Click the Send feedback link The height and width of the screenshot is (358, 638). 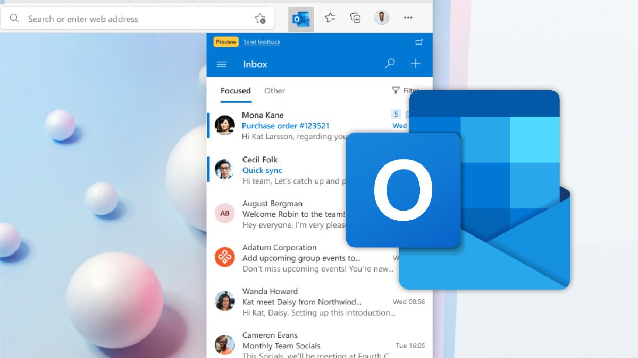coord(261,41)
